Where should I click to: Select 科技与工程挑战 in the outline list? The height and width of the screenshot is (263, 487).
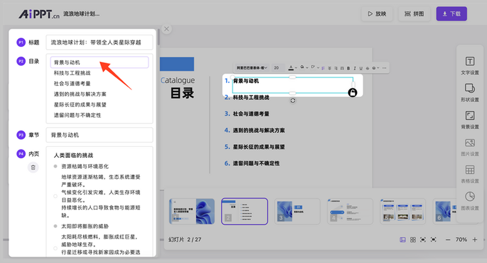(72, 73)
